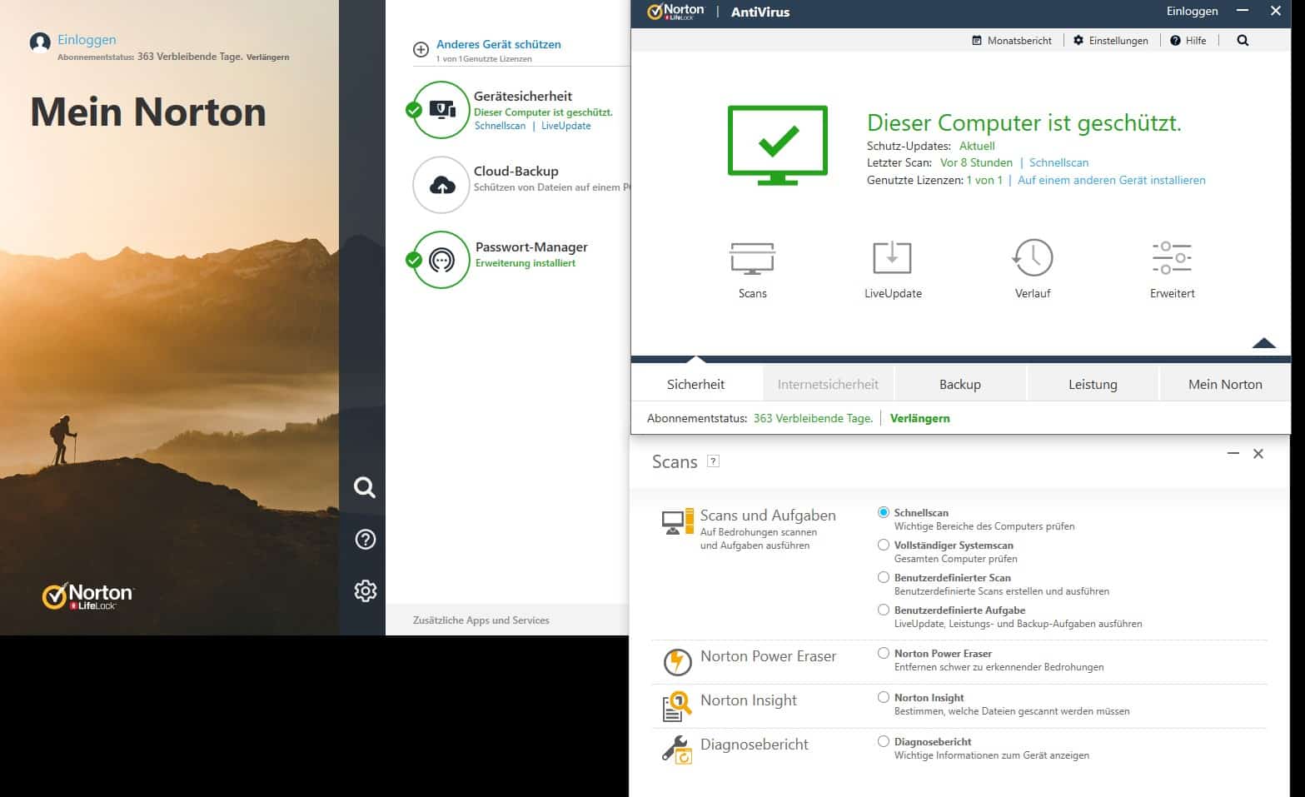Start Schnellscan link under Gerätesicherheit

tap(500, 126)
